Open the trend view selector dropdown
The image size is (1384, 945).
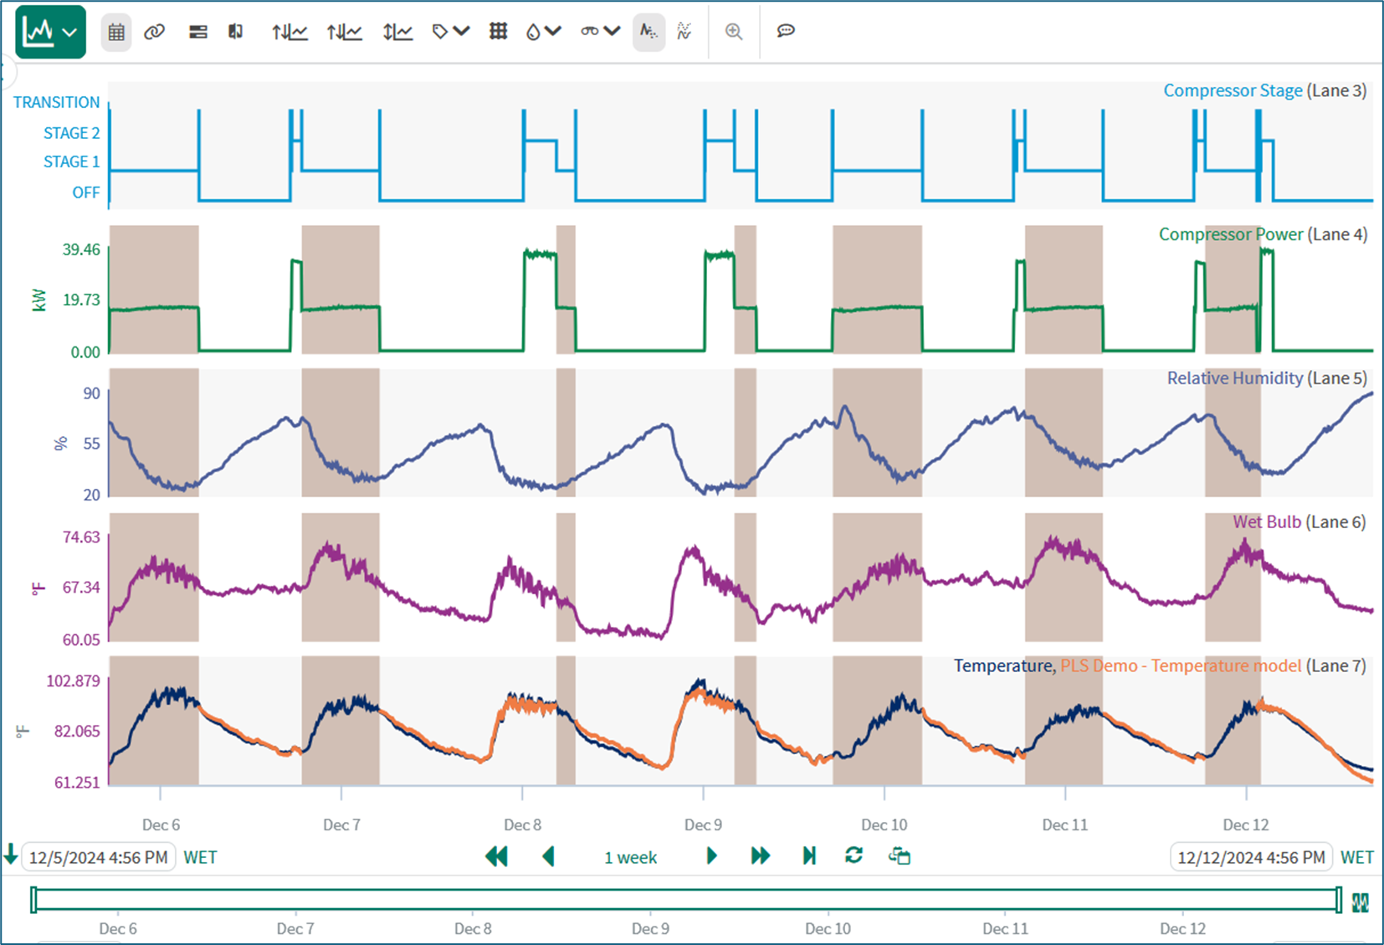click(50, 32)
